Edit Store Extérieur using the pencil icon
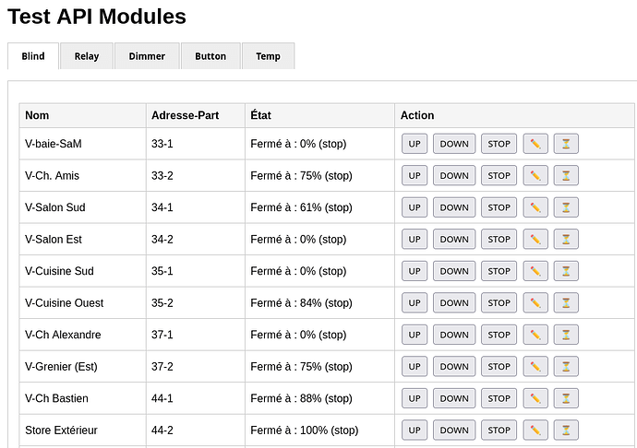The height and width of the screenshot is (448, 637). pos(535,430)
